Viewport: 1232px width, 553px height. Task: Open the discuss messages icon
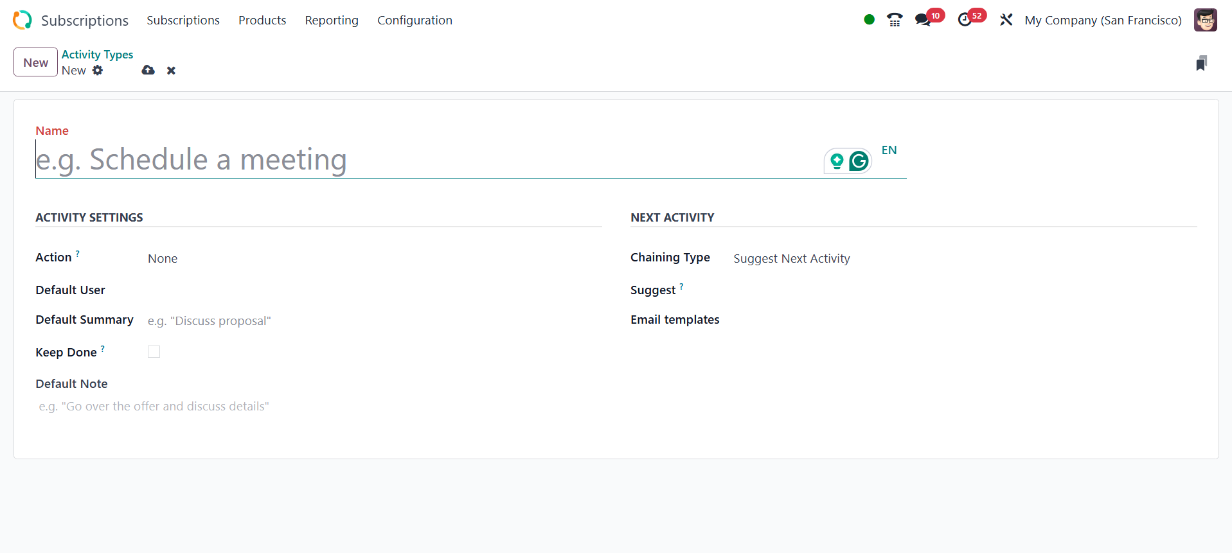click(x=923, y=20)
